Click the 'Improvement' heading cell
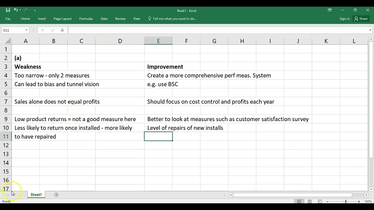The height and width of the screenshot is (210, 374). click(x=158, y=66)
